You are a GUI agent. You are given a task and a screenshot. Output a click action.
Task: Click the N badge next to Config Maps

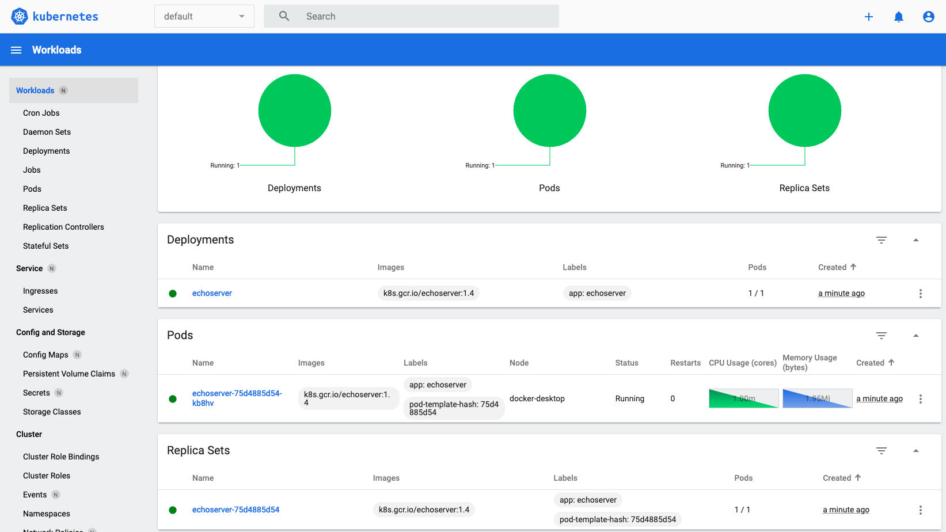(x=78, y=355)
